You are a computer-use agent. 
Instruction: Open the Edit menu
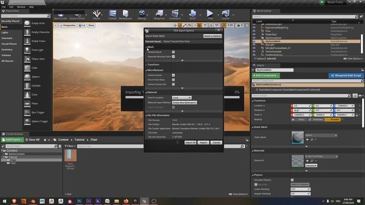pos(11,7)
